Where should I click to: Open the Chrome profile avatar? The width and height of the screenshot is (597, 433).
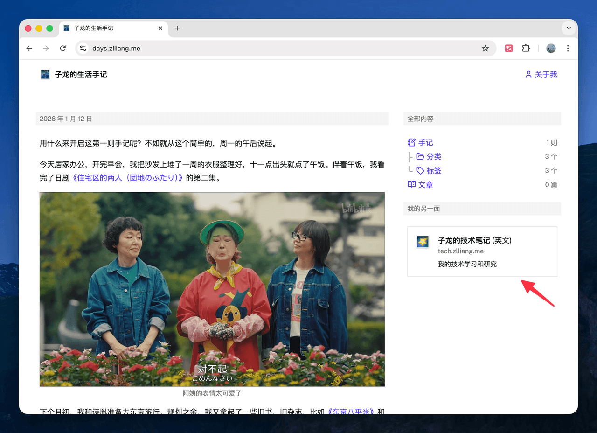pos(551,48)
